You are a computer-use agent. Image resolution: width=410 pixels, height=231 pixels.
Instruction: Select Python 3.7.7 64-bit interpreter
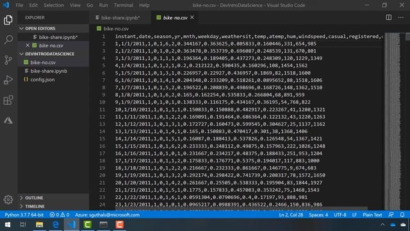pos(24,215)
